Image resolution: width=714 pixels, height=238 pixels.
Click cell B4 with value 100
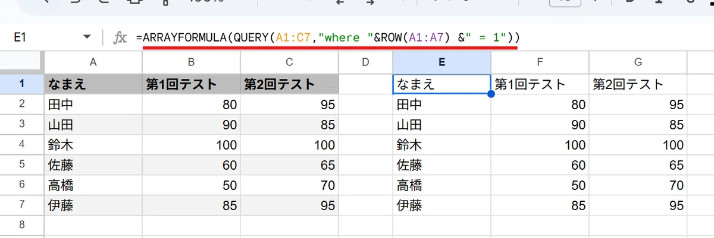[192, 145]
